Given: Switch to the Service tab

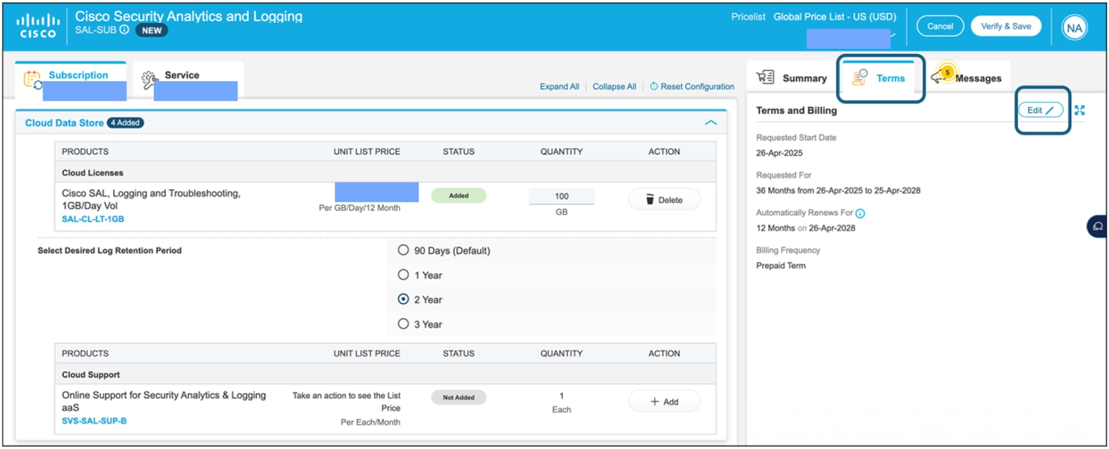Looking at the screenshot, I should point(182,76).
